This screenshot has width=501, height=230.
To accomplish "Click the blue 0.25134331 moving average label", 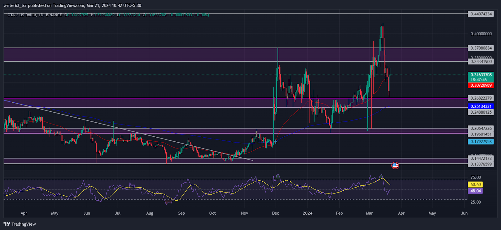I will point(481,106).
